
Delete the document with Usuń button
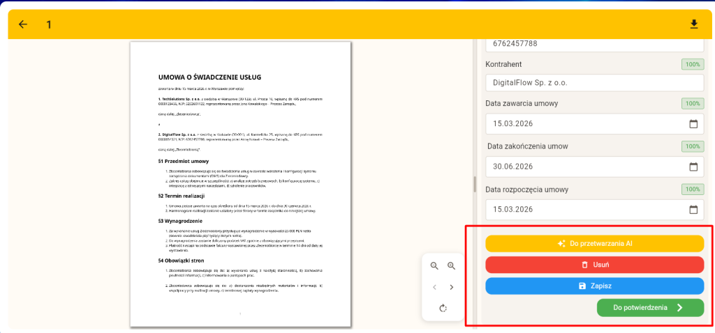[x=594, y=265]
